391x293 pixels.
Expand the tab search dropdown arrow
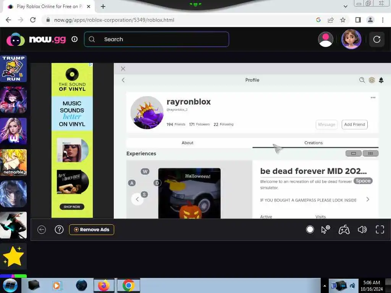point(345,6)
